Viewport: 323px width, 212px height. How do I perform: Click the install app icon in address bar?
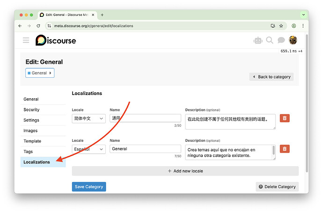273,26
